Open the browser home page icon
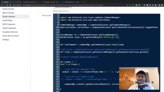Screen dimensions: 164x92 [x=10, y=5]
